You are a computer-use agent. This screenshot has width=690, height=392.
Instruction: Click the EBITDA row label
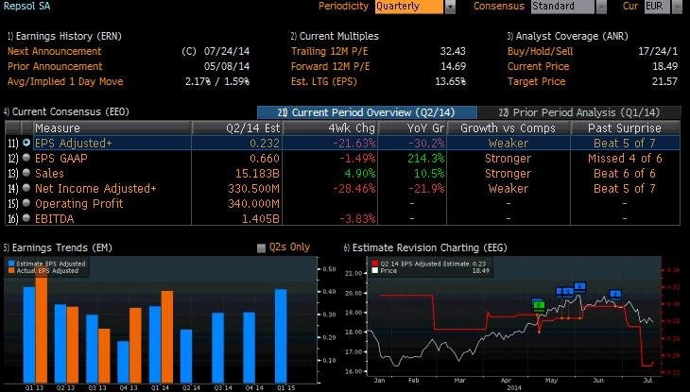(55, 218)
